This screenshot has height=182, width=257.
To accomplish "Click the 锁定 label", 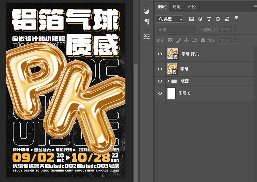I will pos(161,40).
